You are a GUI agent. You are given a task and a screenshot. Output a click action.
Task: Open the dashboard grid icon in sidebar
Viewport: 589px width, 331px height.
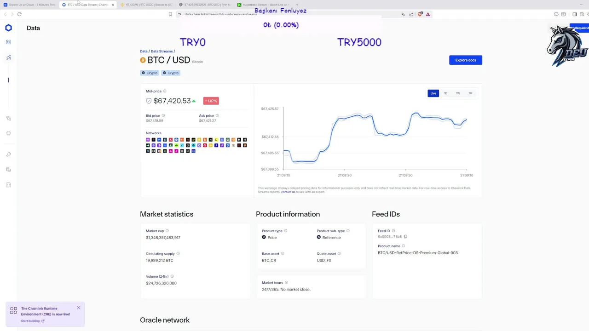(8, 42)
